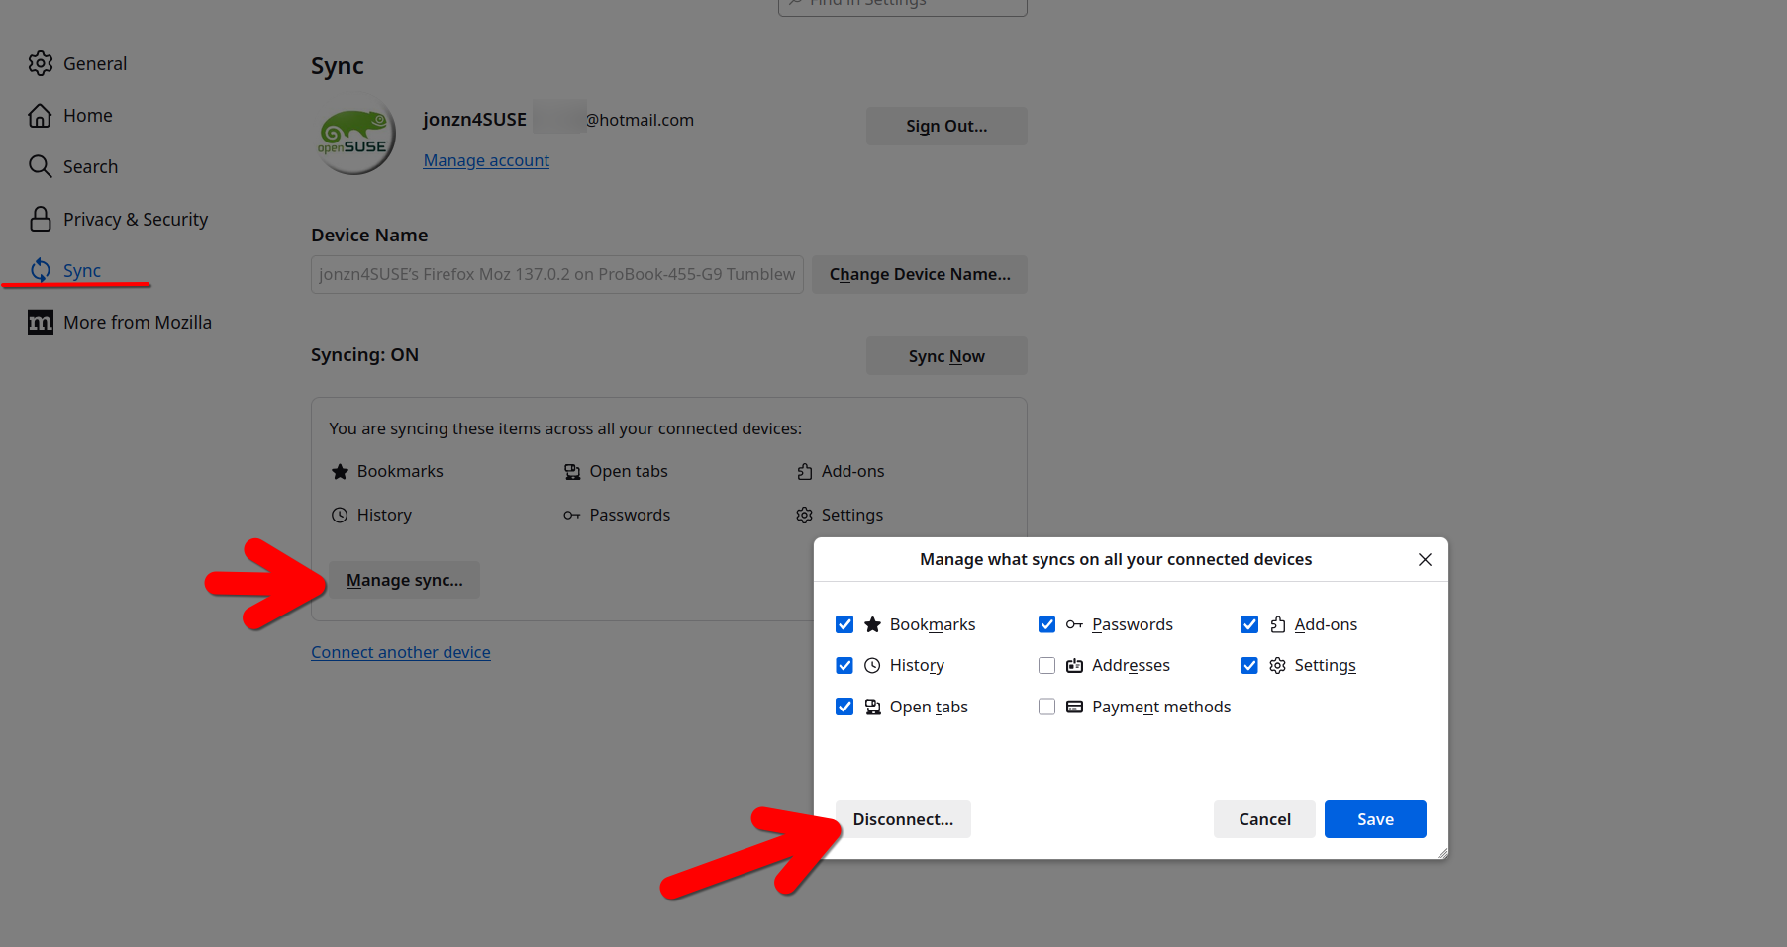The image size is (1787, 947).
Task: Uncheck the Bookmarks sync checkbox
Action: coord(844,624)
